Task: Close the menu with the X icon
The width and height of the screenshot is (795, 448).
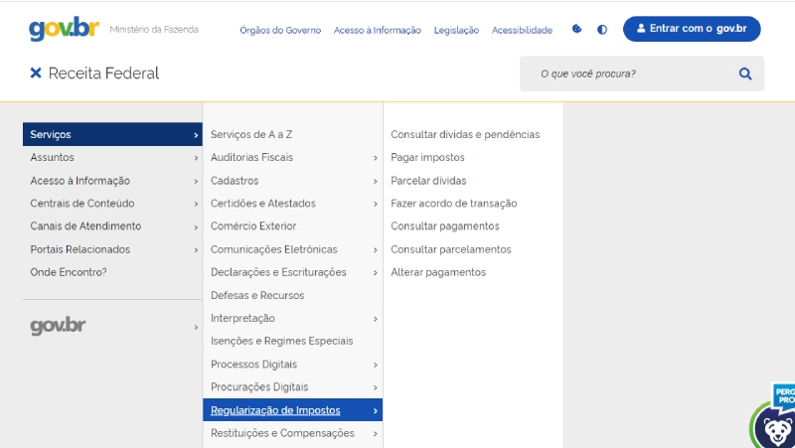Action: point(36,73)
